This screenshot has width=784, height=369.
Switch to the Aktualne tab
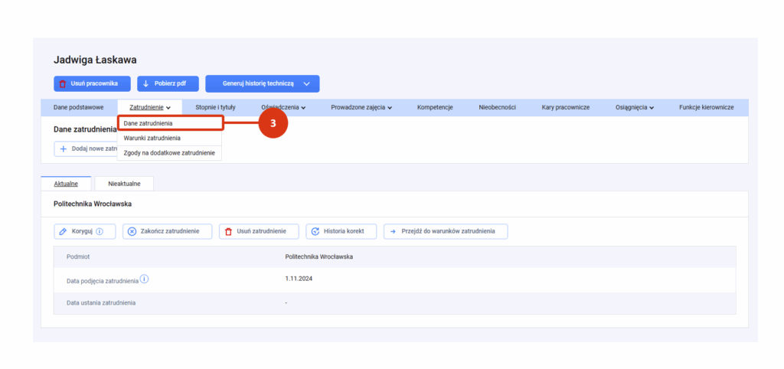(x=66, y=184)
